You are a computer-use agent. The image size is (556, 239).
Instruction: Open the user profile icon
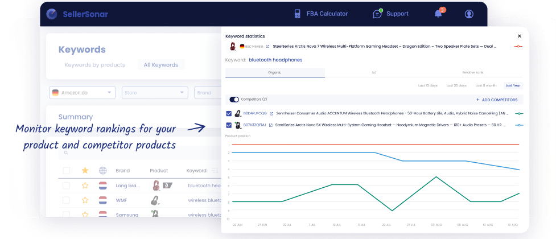469,14
